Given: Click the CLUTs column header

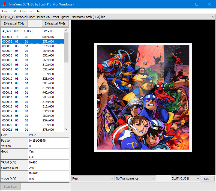Looking at the screenshot, I should pos(26,31).
